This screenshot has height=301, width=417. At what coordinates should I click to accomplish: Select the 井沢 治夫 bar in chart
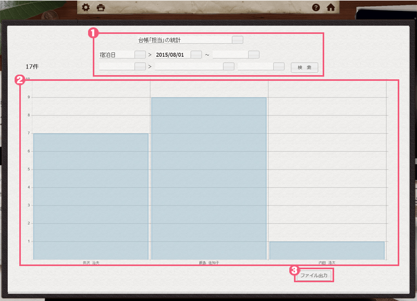point(91,196)
